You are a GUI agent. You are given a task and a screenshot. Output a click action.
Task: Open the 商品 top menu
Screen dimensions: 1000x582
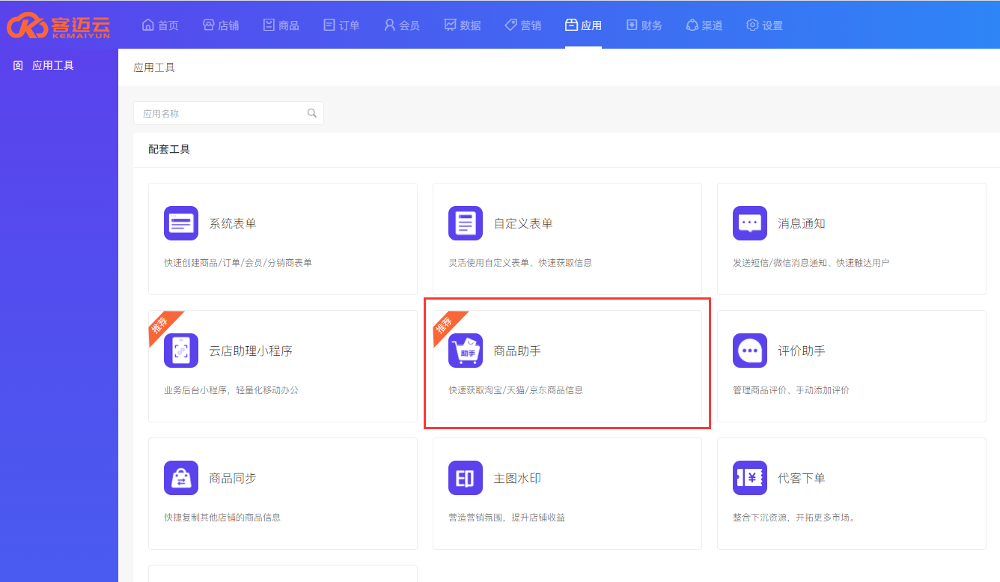click(x=281, y=25)
